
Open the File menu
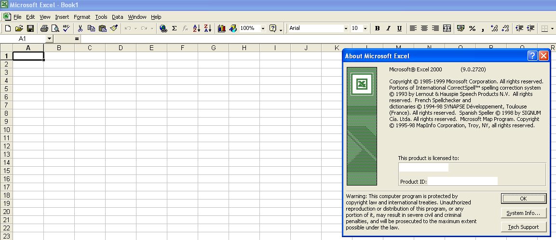[x=17, y=17]
